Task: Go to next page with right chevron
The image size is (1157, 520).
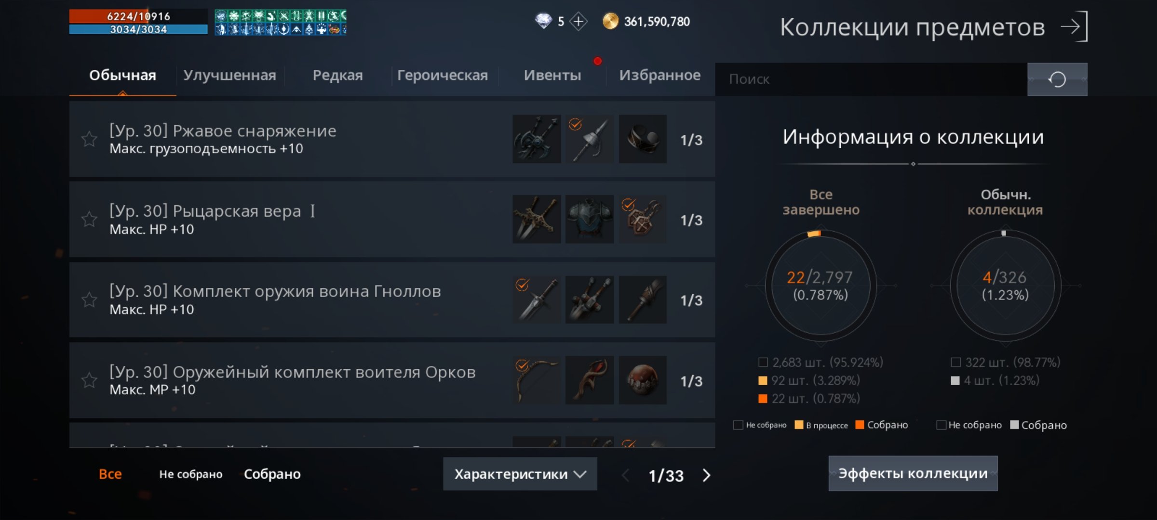Action: (x=706, y=475)
